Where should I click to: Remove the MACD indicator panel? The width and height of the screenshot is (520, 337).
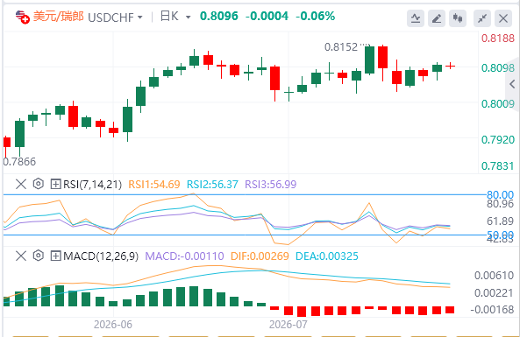pos(21,256)
